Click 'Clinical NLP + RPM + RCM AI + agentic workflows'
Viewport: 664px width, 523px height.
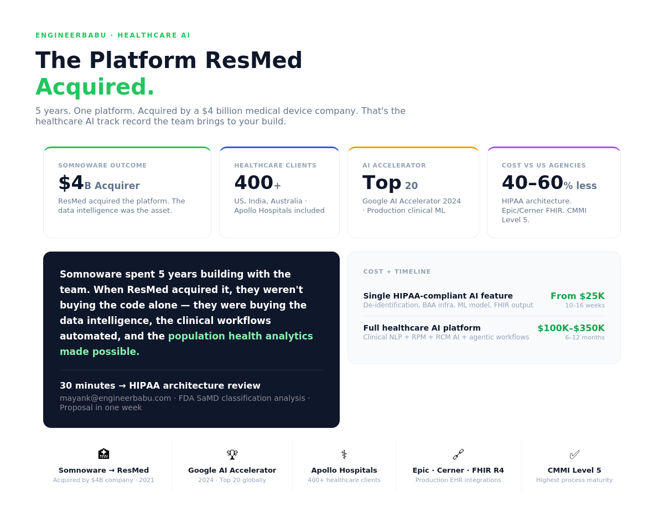point(446,337)
